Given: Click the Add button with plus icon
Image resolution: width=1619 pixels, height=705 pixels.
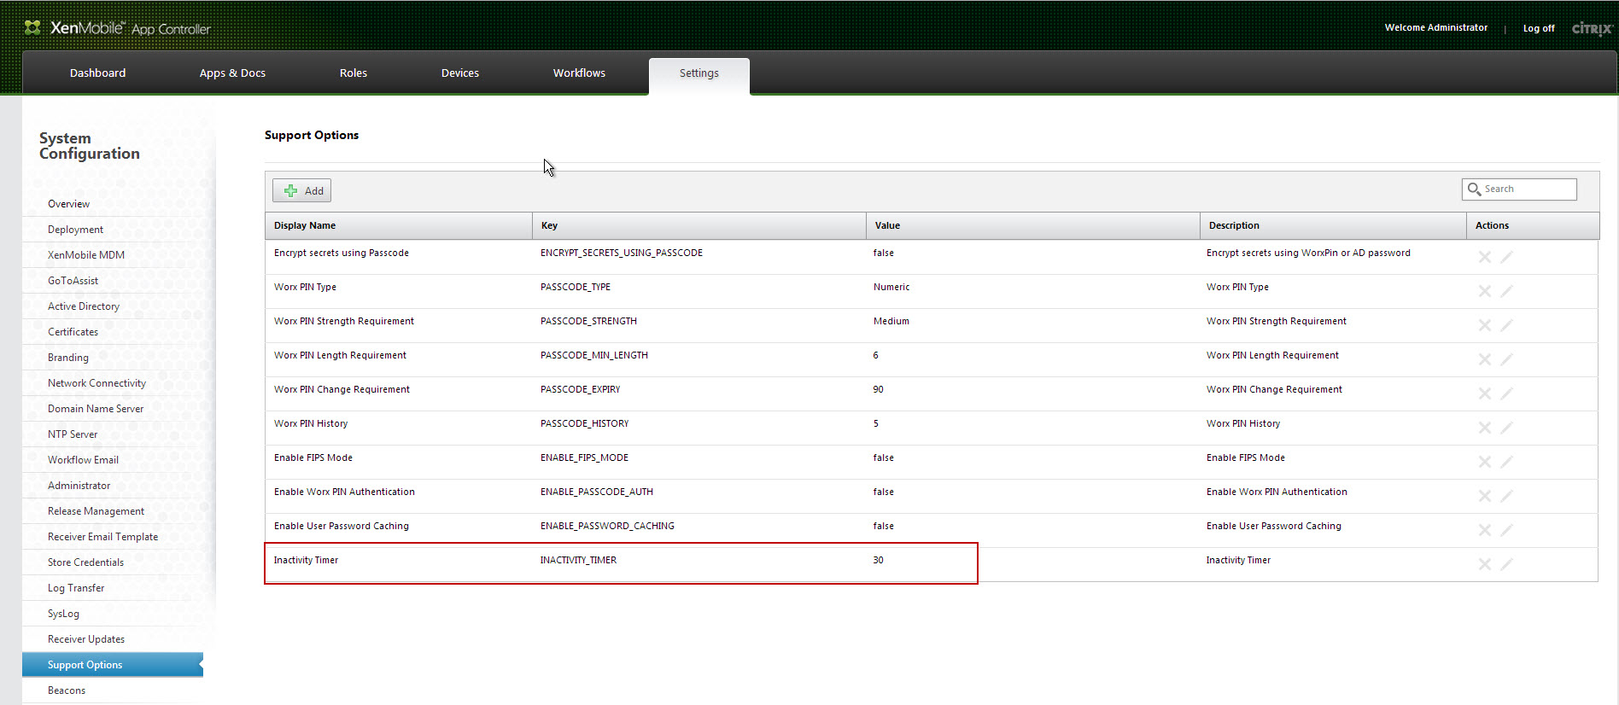Looking at the screenshot, I should point(302,190).
